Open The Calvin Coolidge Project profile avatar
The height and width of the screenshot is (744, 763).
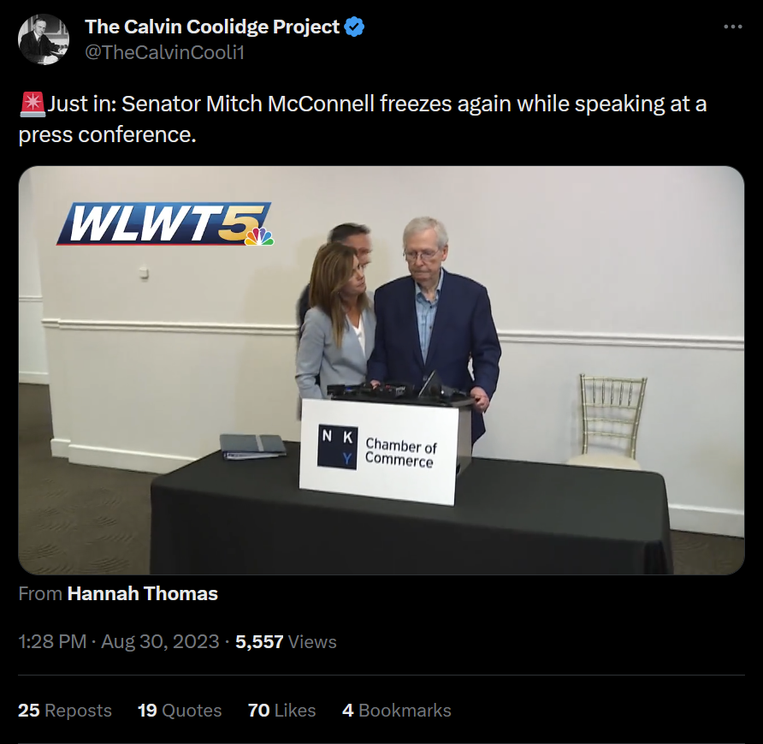point(44,39)
